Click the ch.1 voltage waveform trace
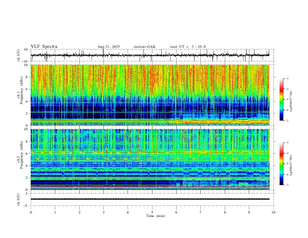 click(150, 55)
